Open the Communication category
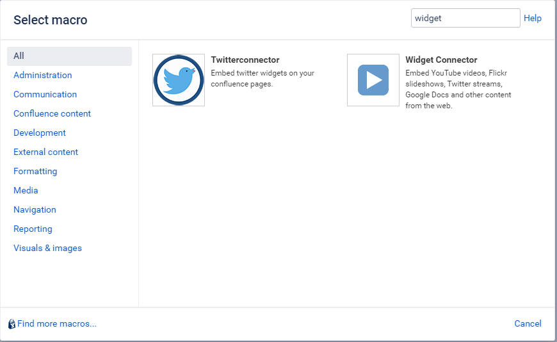This screenshot has height=342, width=557. click(x=45, y=95)
